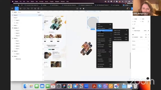This screenshot has width=161, height=90.
Task: Select the Comment tool
Action: [42, 8]
